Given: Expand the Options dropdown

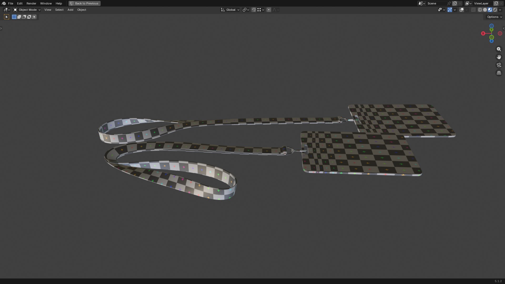Looking at the screenshot, I should pyautogui.click(x=494, y=17).
